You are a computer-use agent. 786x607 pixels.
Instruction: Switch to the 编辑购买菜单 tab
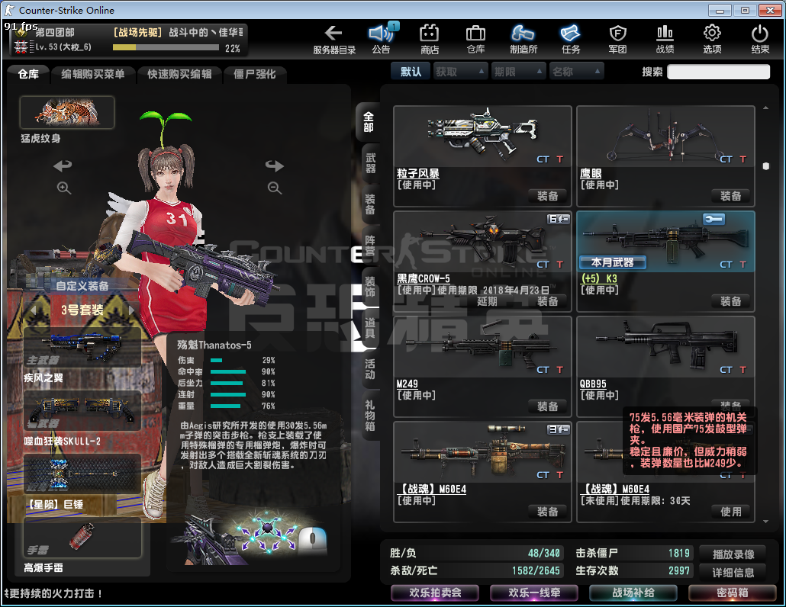click(93, 74)
